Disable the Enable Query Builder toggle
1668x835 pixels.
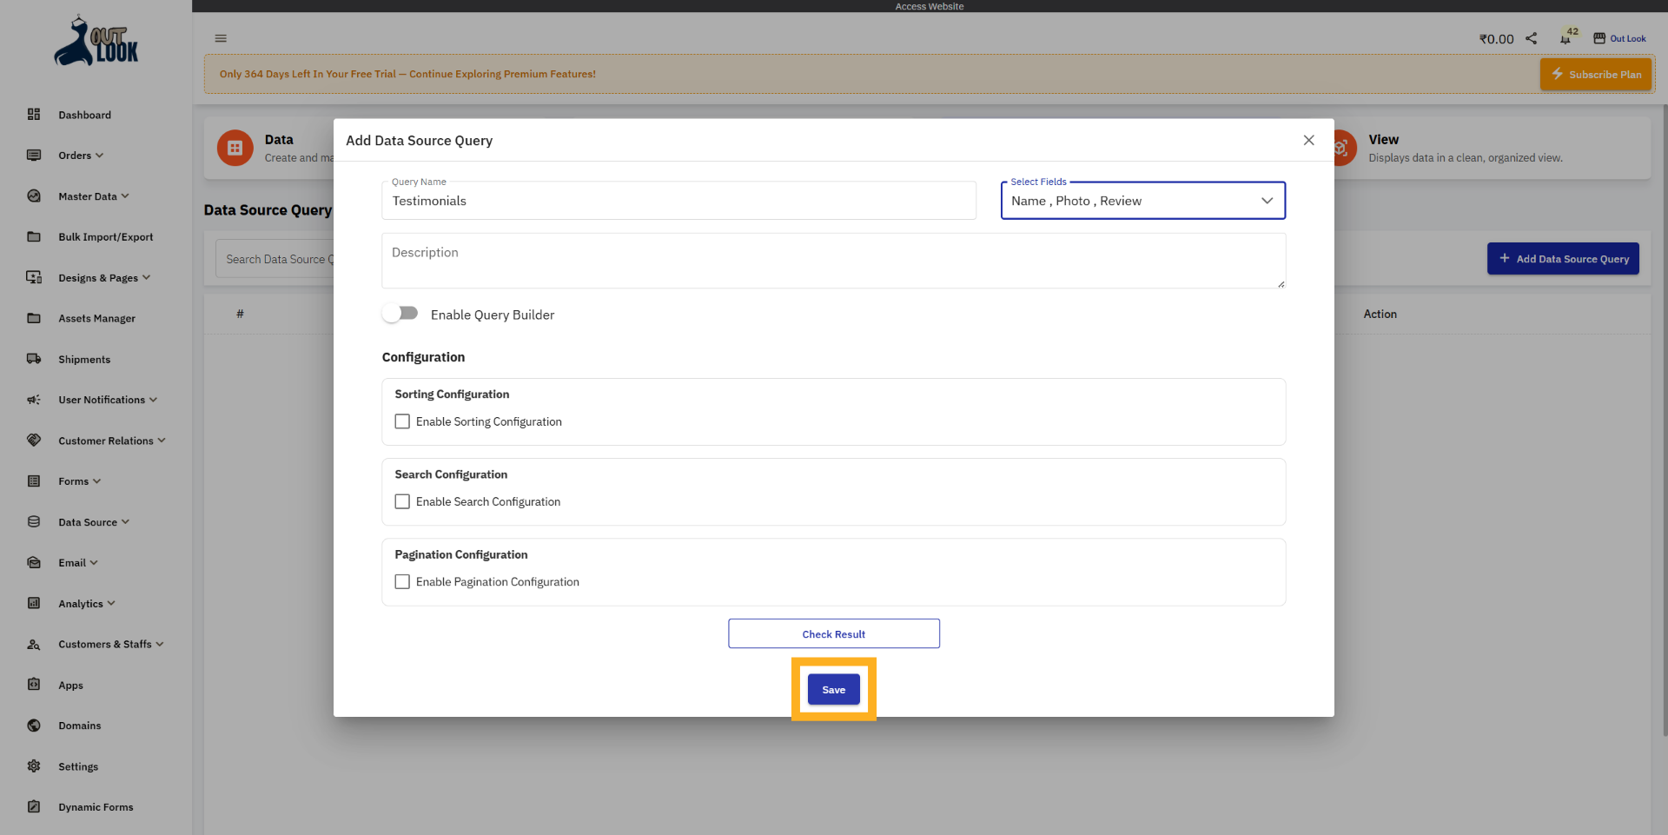pos(400,313)
